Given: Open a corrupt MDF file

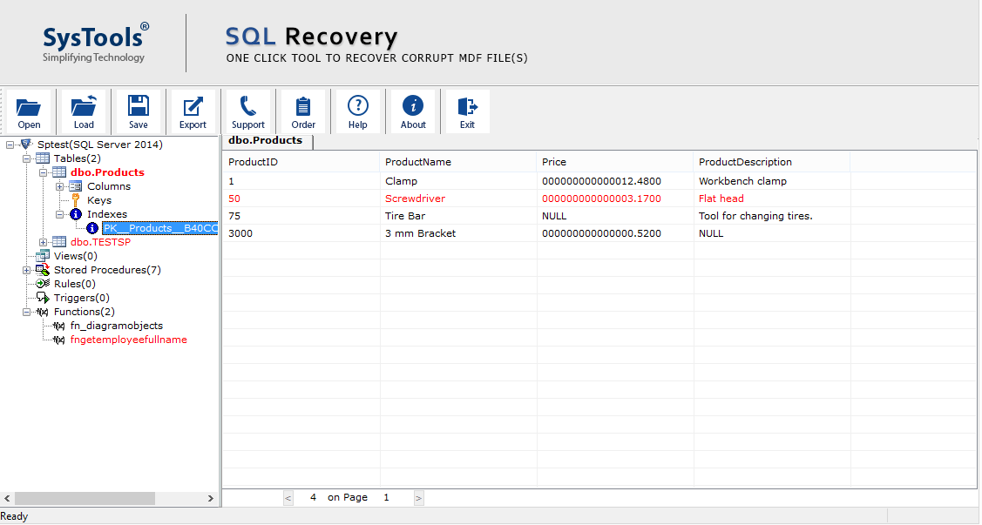Looking at the screenshot, I should [29, 111].
